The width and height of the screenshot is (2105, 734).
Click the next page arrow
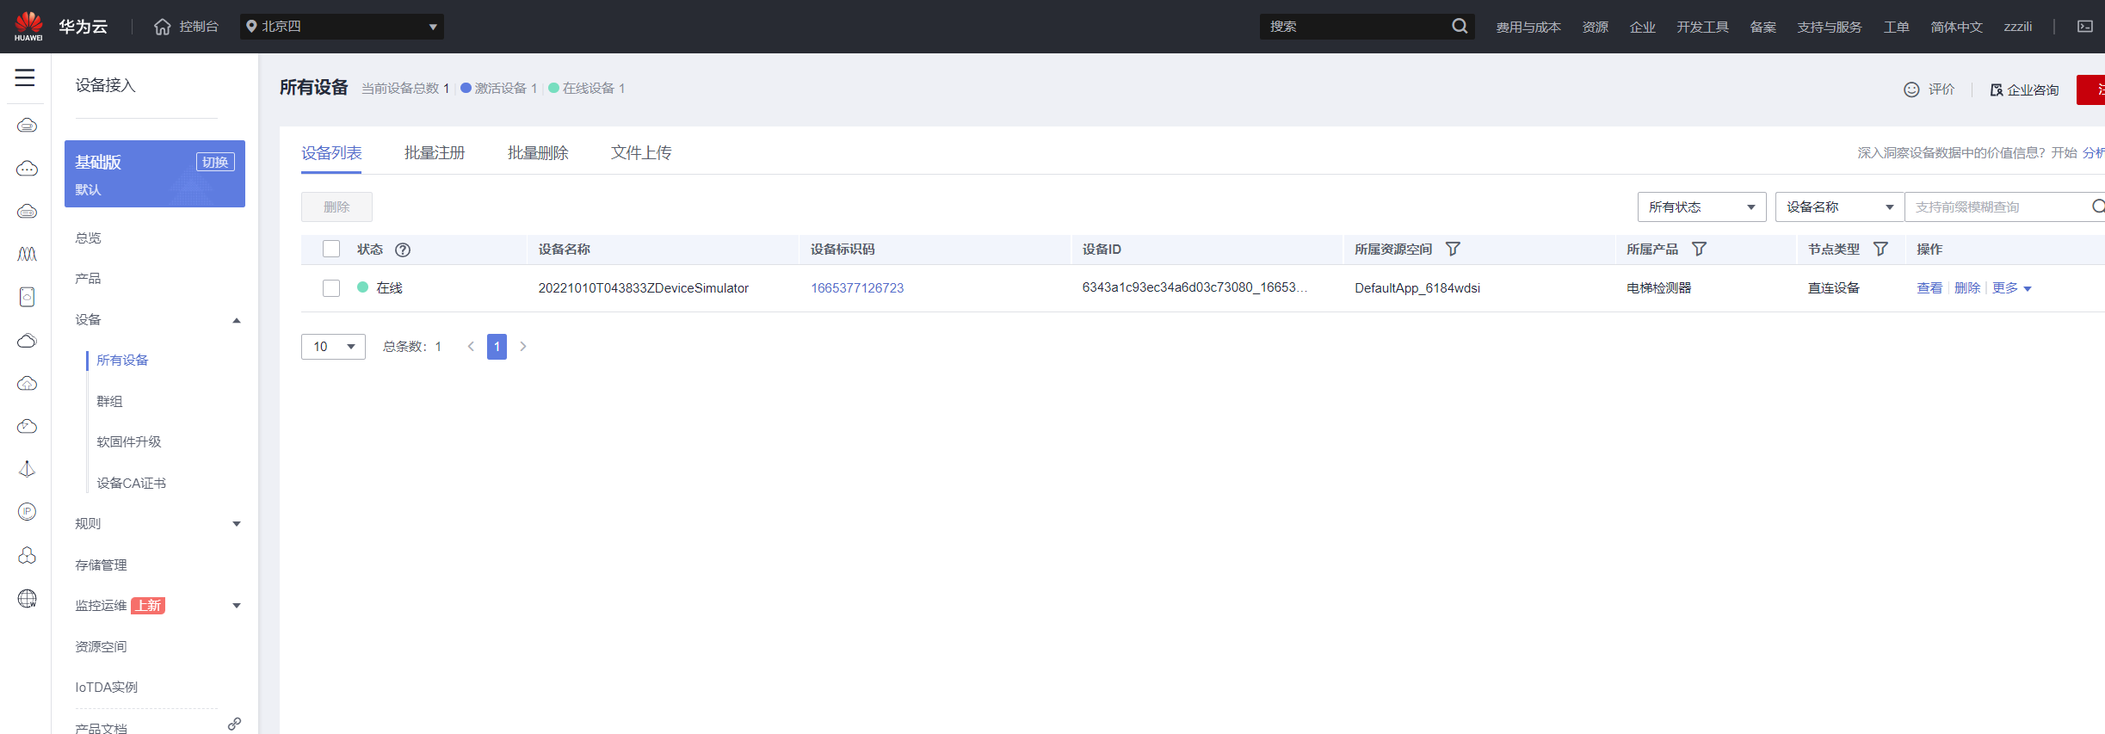tap(522, 347)
